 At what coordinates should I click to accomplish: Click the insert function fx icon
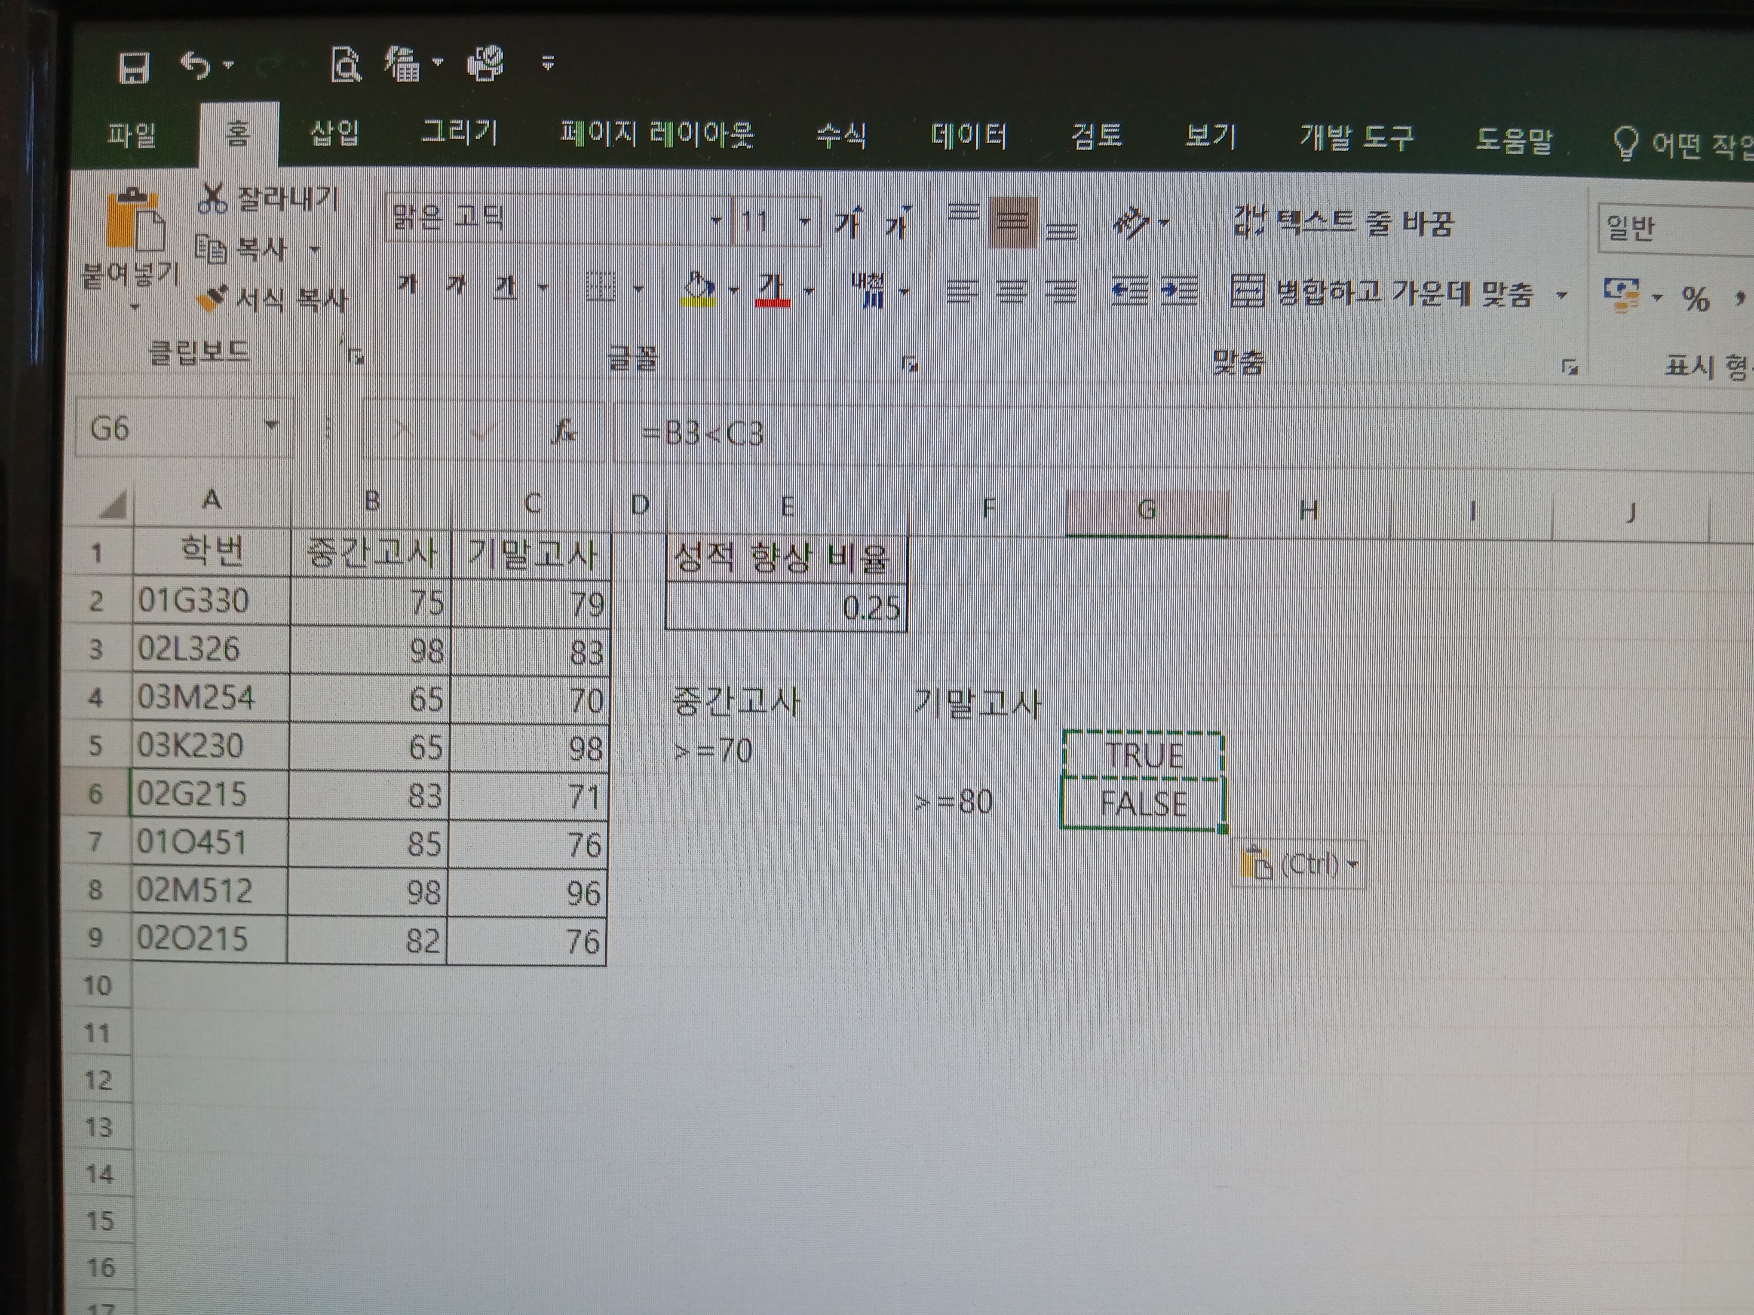pyautogui.click(x=564, y=431)
